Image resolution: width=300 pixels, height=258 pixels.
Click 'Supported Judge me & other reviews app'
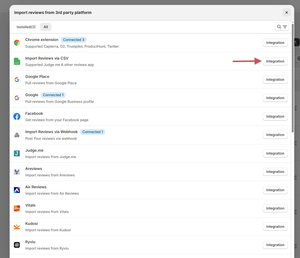tap(60, 65)
